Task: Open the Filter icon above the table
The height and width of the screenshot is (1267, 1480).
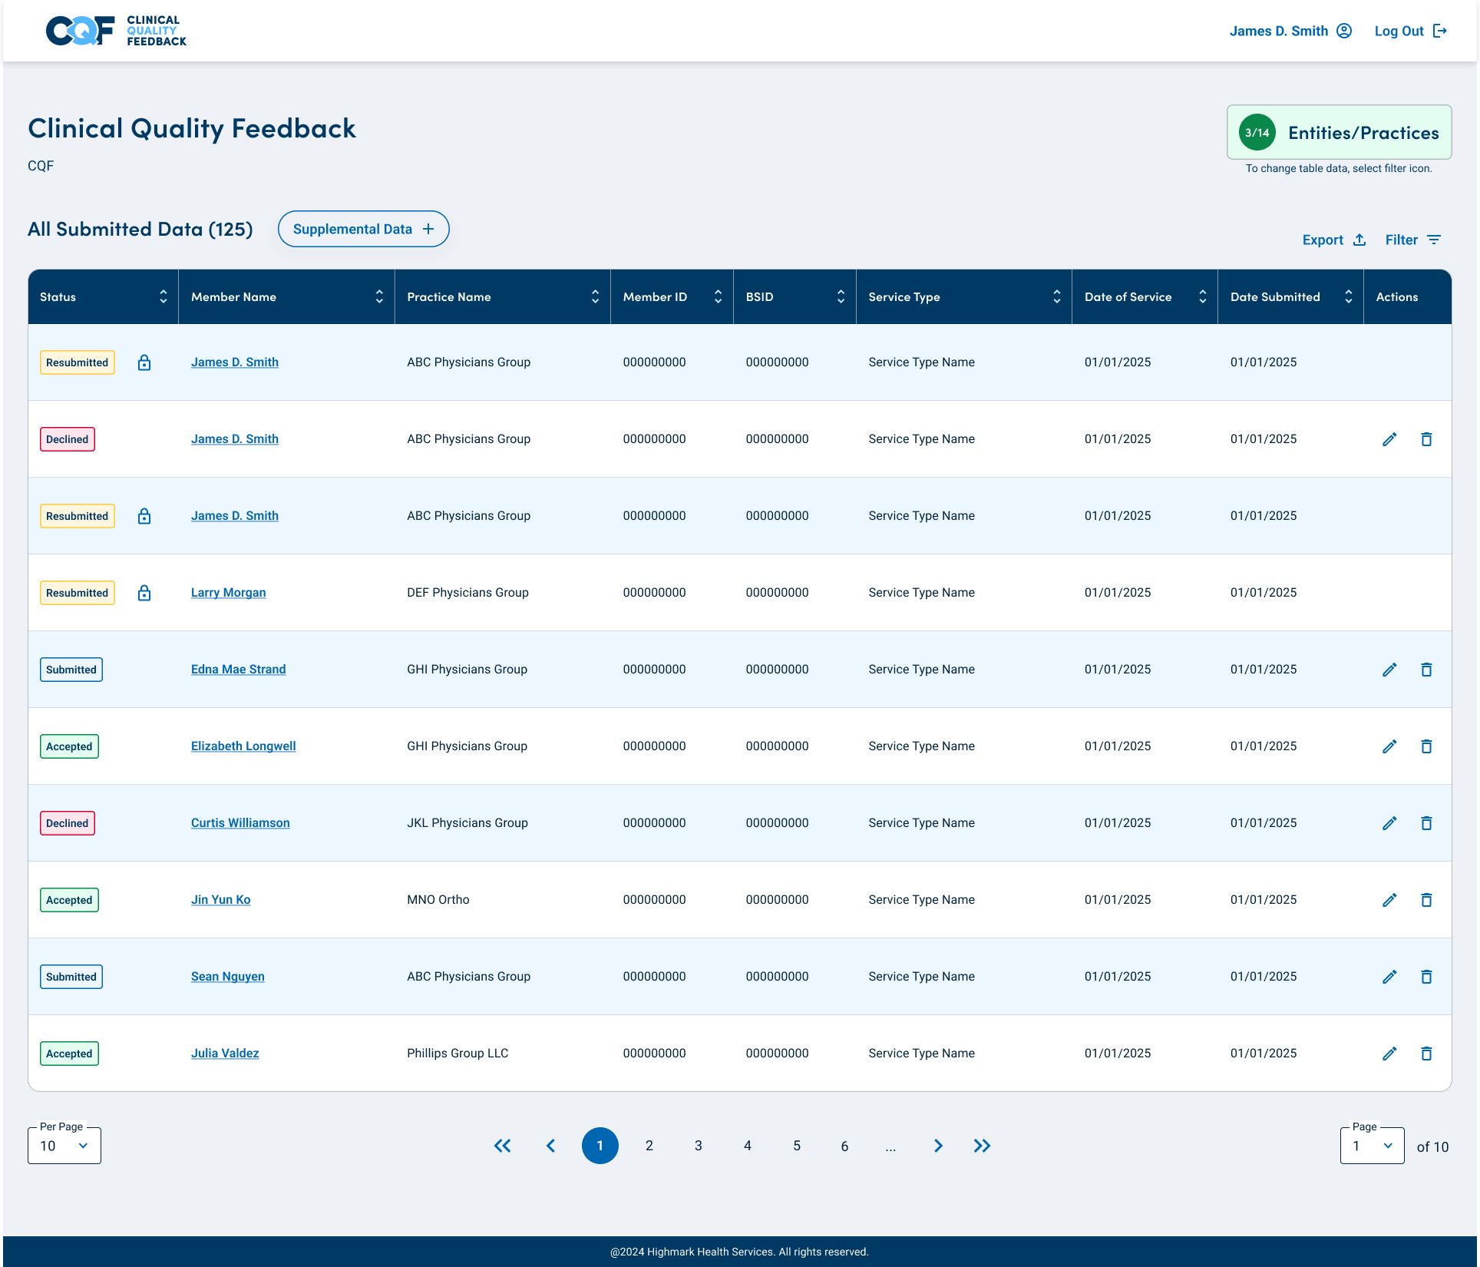Action: tap(1434, 240)
